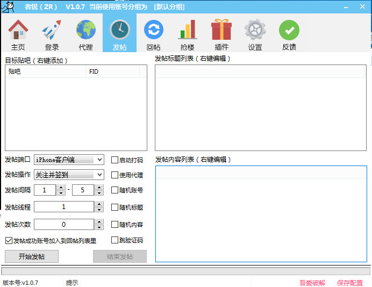The height and width of the screenshot is (287, 372).
Task: Minimize the 者锐 window
Action: pyautogui.click(x=346, y=7)
